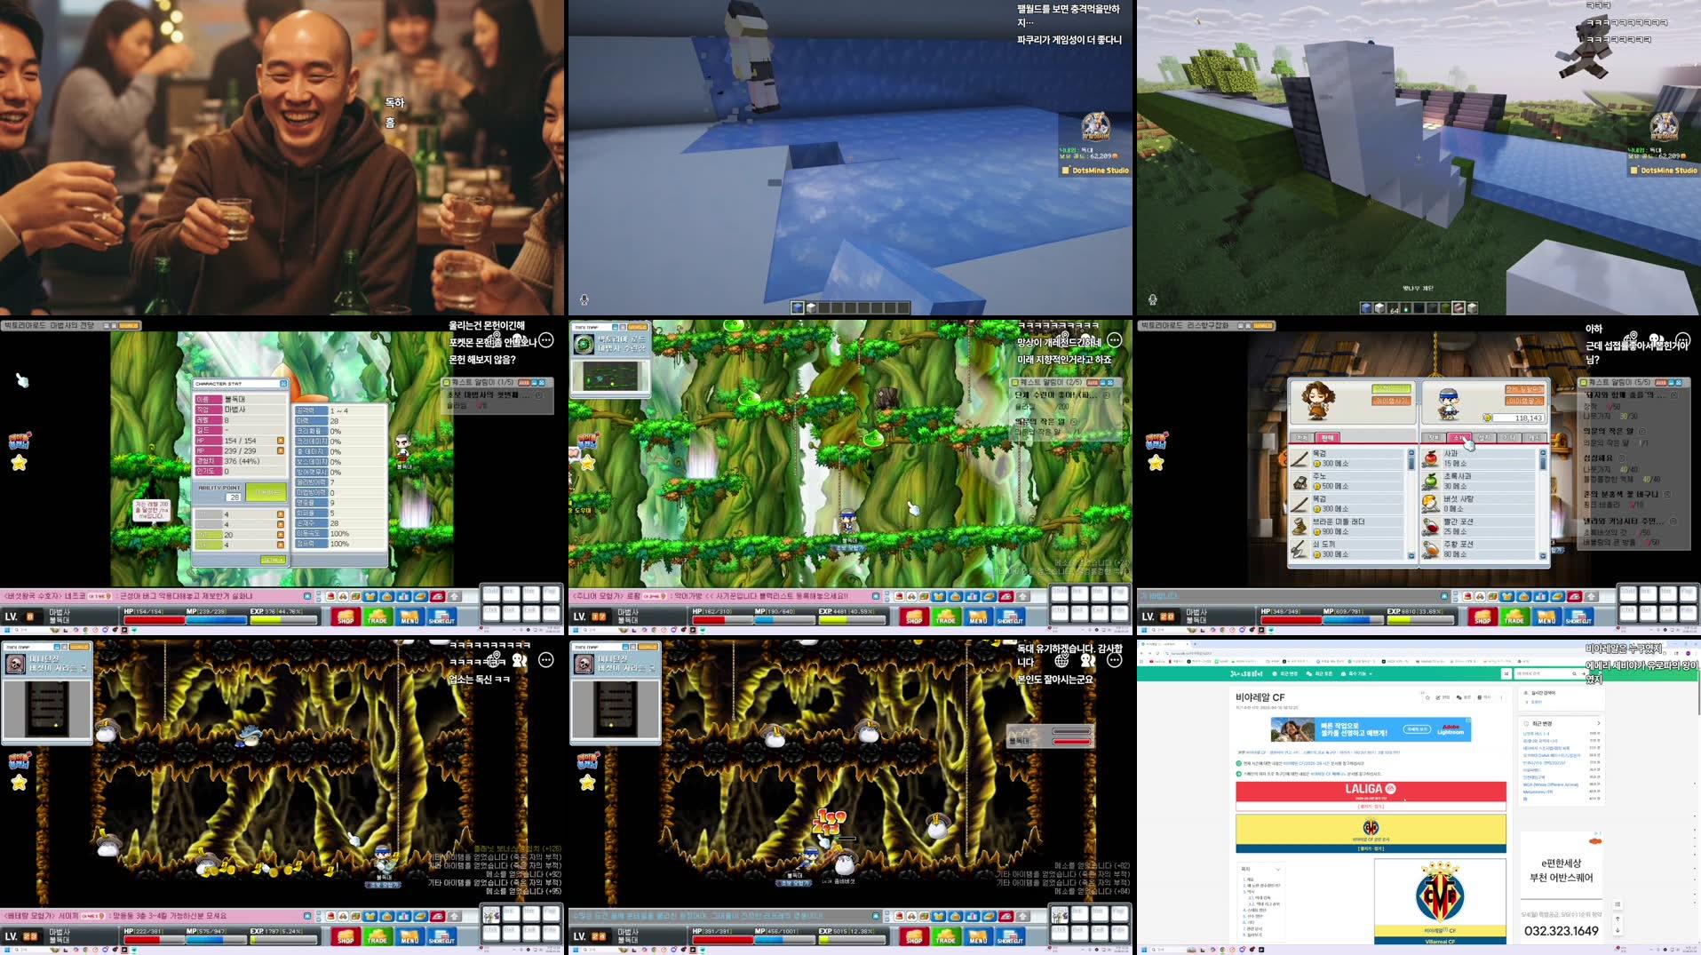Toggle the orange WORLD button beside 리스항구잡화

coord(1263,325)
